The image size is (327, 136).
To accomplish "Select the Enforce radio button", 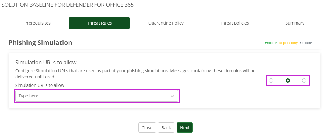I will click(x=271, y=80).
